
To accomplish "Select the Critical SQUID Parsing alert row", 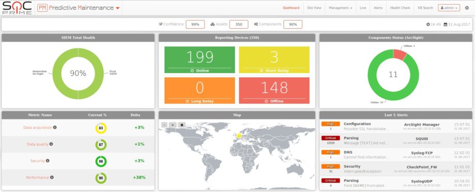I will click(x=395, y=141).
